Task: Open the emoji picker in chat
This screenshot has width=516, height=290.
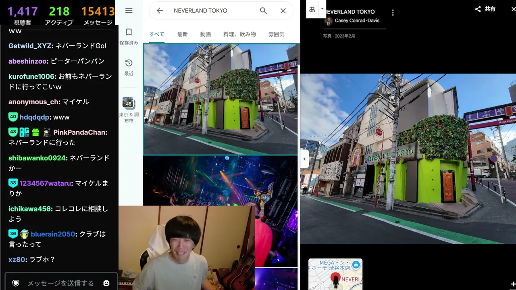Action: (x=106, y=283)
